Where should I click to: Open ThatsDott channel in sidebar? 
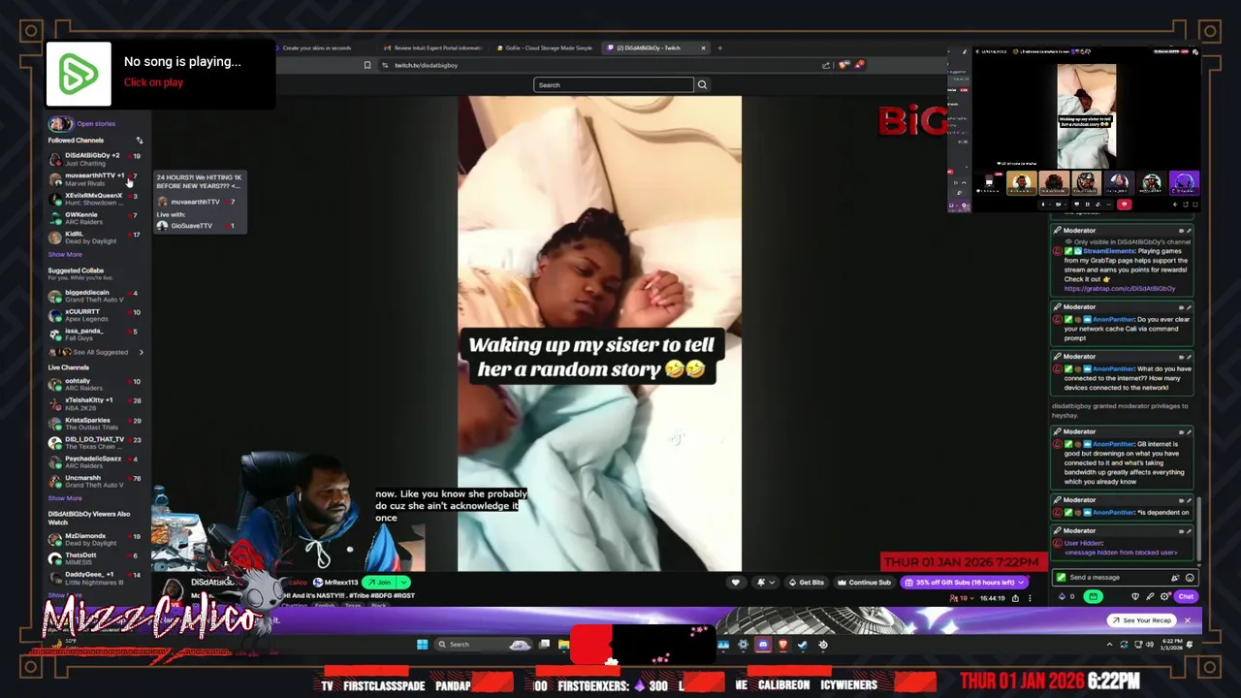pyautogui.click(x=95, y=558)
